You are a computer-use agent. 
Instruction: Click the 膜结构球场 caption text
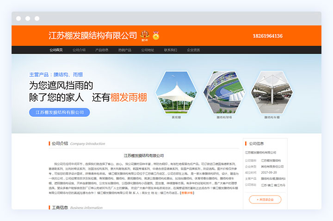coord(224,117)
